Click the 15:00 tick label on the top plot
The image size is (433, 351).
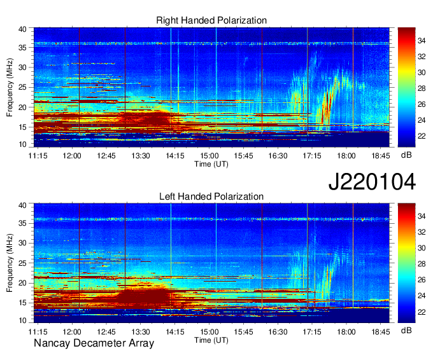pyautogui.click(x=209, y=156)
